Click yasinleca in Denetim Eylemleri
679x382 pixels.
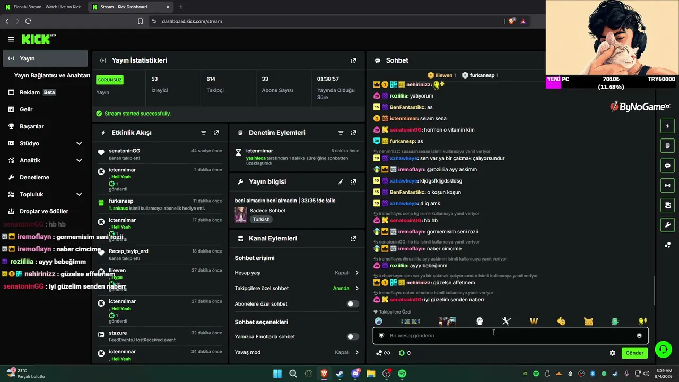pyautogui.click(x=256, y=158)
